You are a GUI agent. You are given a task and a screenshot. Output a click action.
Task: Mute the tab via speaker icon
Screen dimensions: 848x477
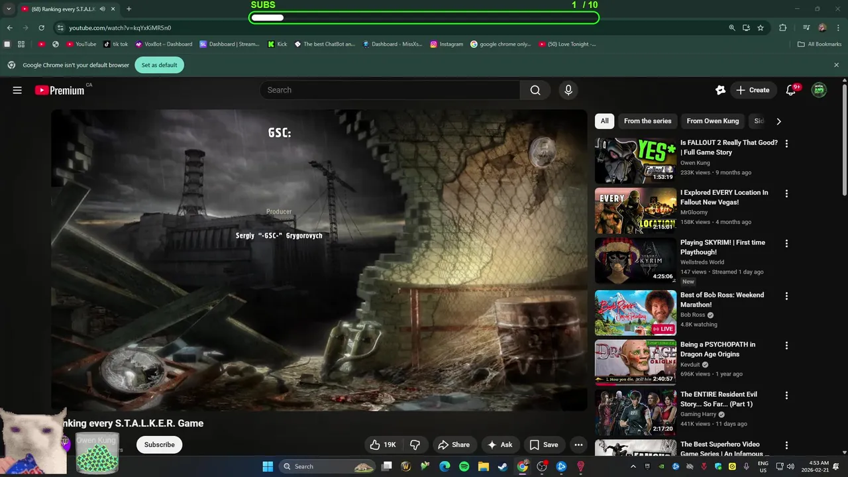(102, 9)
